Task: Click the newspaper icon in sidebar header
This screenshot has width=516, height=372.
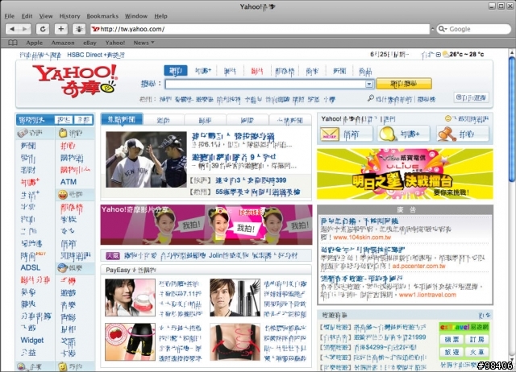Action: click(23, 133)
